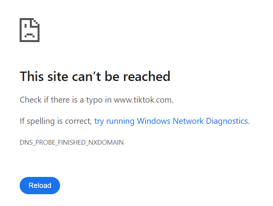Click the "This site can't be reached" heading

(x=95, y=76)
